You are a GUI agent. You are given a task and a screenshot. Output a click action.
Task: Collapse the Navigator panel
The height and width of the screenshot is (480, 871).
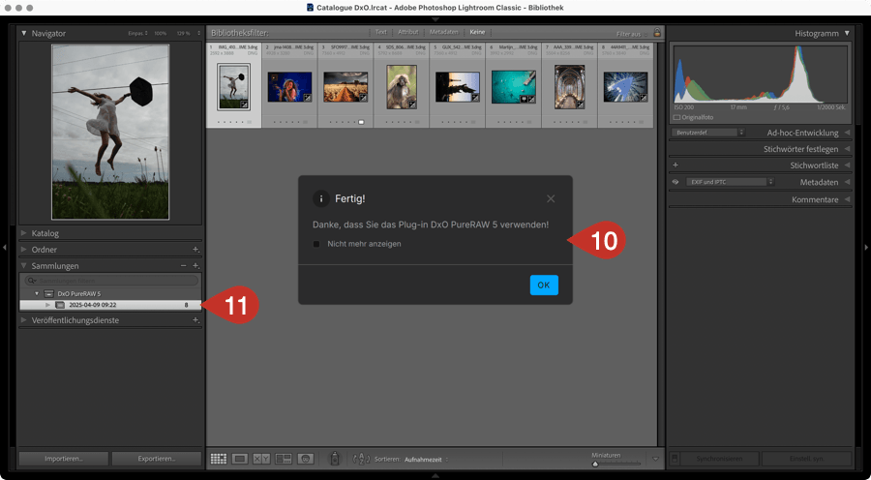pos(24,33)
